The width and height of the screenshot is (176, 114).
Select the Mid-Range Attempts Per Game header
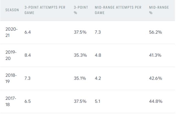coord(118,10)
